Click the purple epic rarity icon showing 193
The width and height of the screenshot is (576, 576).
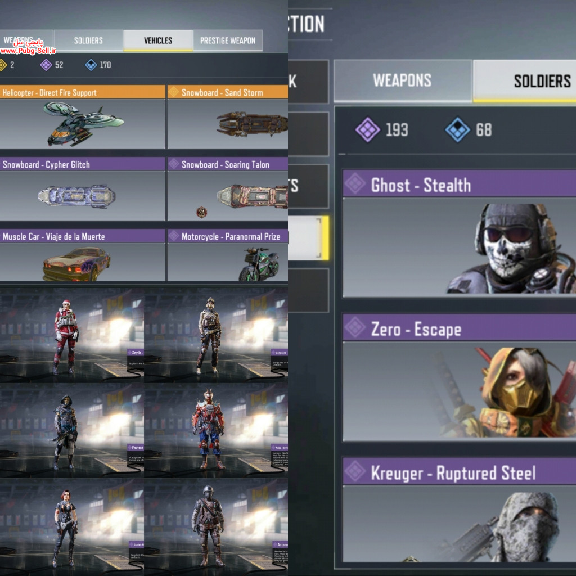(367, 130)
